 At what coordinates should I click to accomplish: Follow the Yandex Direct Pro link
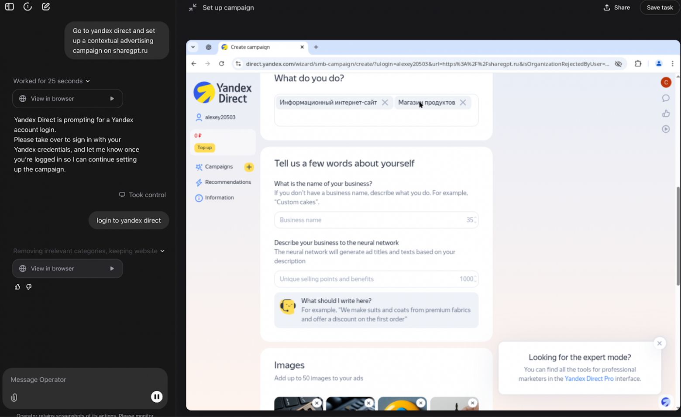click(x=589, y=379)
